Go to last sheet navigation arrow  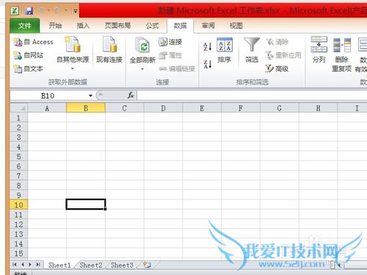click(38, 265)
